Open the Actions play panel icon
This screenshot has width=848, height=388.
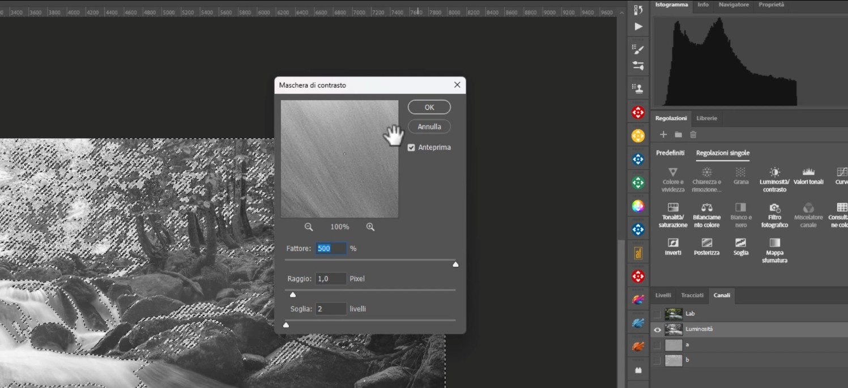click(638, 27)
